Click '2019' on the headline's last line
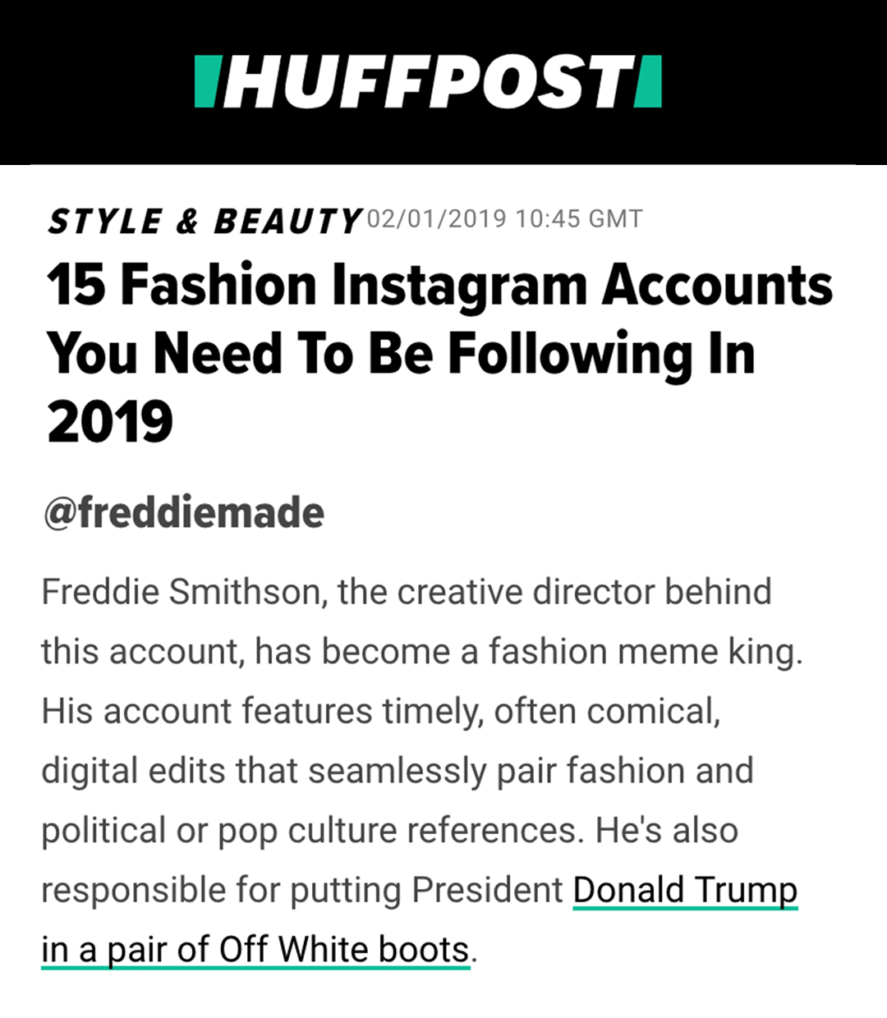The height and width of the screenshot is (1018, 887). (x=110, y=421)
